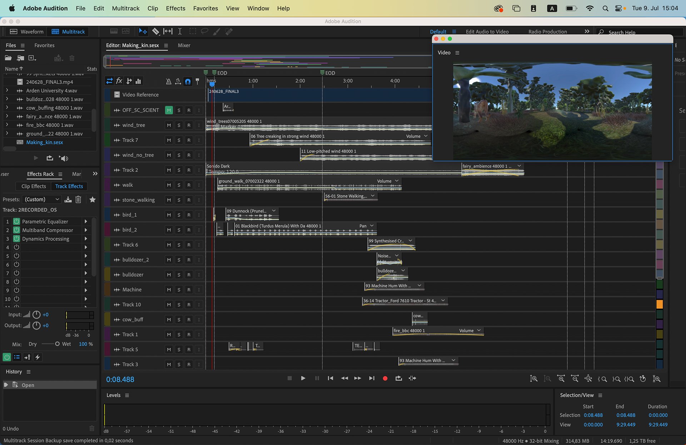Viewport: 686px width, 445px height.
Task: Toggle mute on OFF_SC_SCIENT track
Action: (x=169, y=110)
